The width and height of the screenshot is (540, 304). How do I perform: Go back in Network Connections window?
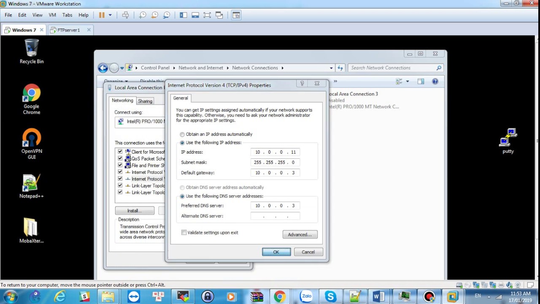(103, 68)
